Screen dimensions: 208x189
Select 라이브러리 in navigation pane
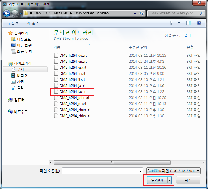pyautogui.click(x=20, y=64)
